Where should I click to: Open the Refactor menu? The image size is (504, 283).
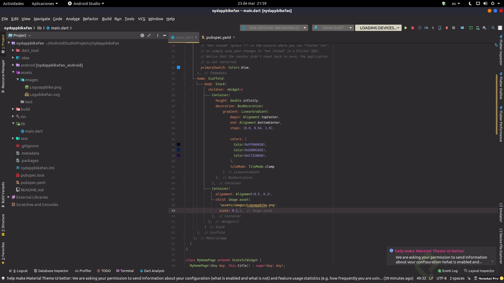point(90,19)
